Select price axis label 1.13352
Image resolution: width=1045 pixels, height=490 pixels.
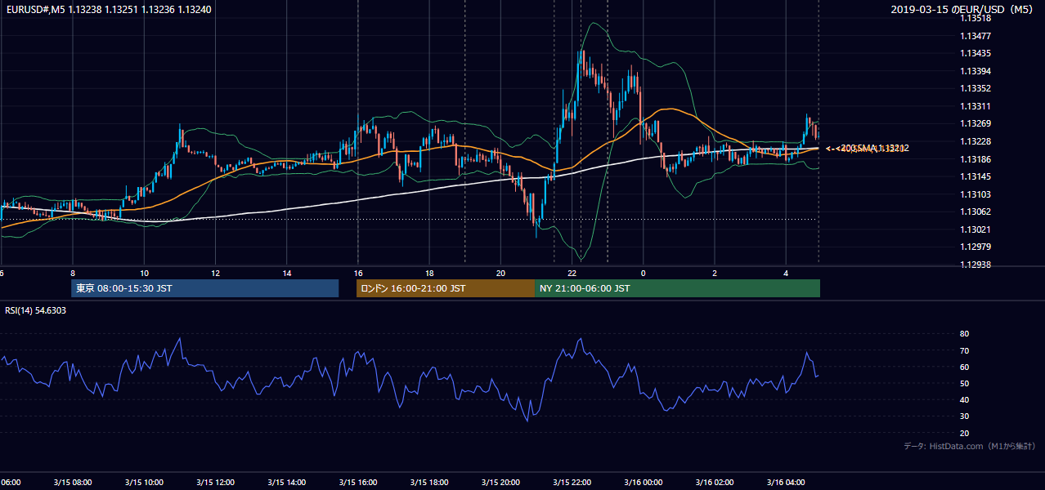point(976,88)
